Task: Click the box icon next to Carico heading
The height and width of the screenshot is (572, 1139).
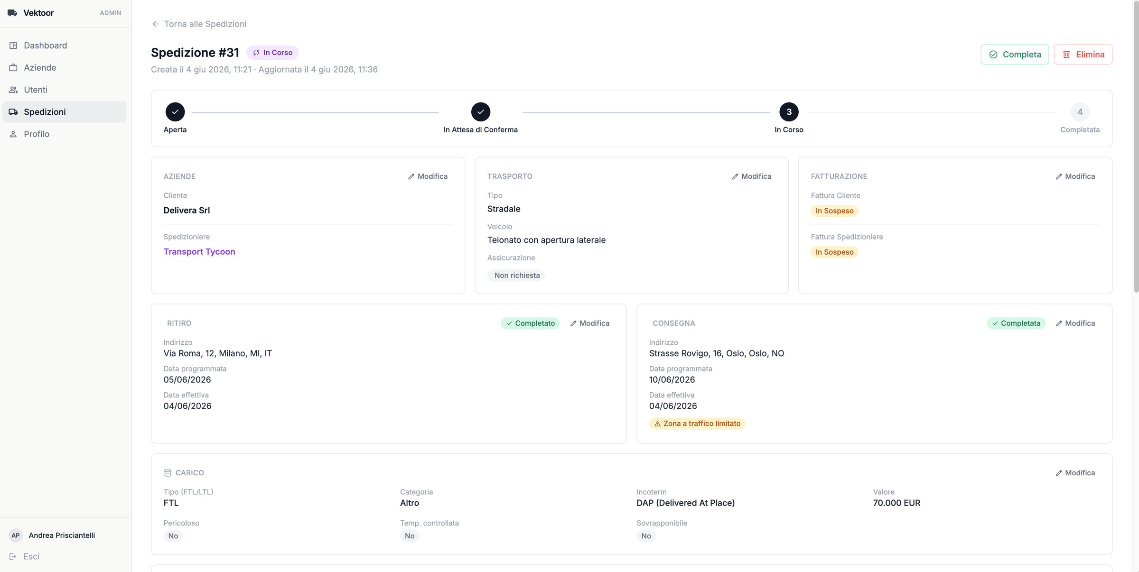Action: [168, 473]
